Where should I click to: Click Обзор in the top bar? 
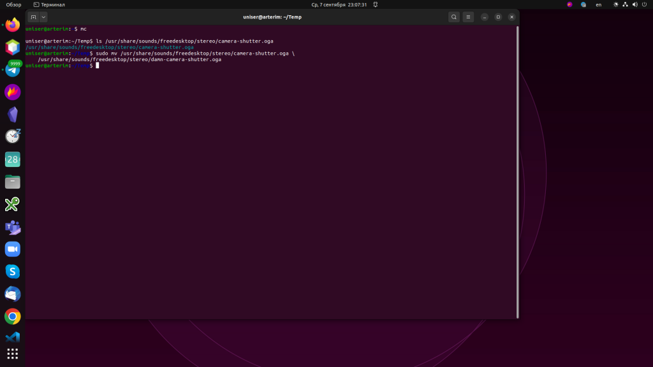(13, 4)
